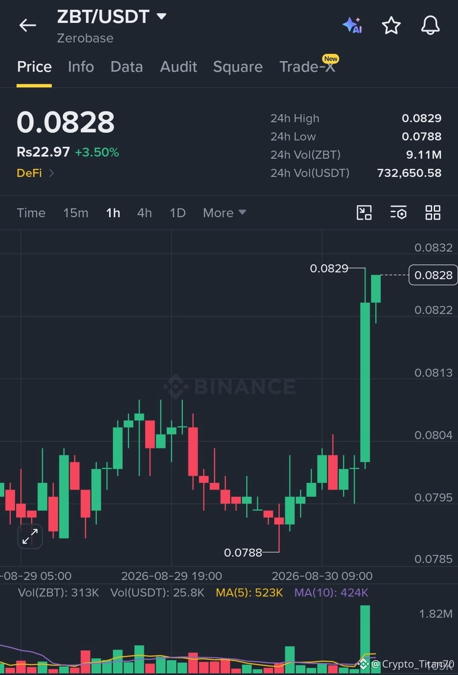Open the four-square grid layout icon
This screenshot has width=458, height=675.
433,213
